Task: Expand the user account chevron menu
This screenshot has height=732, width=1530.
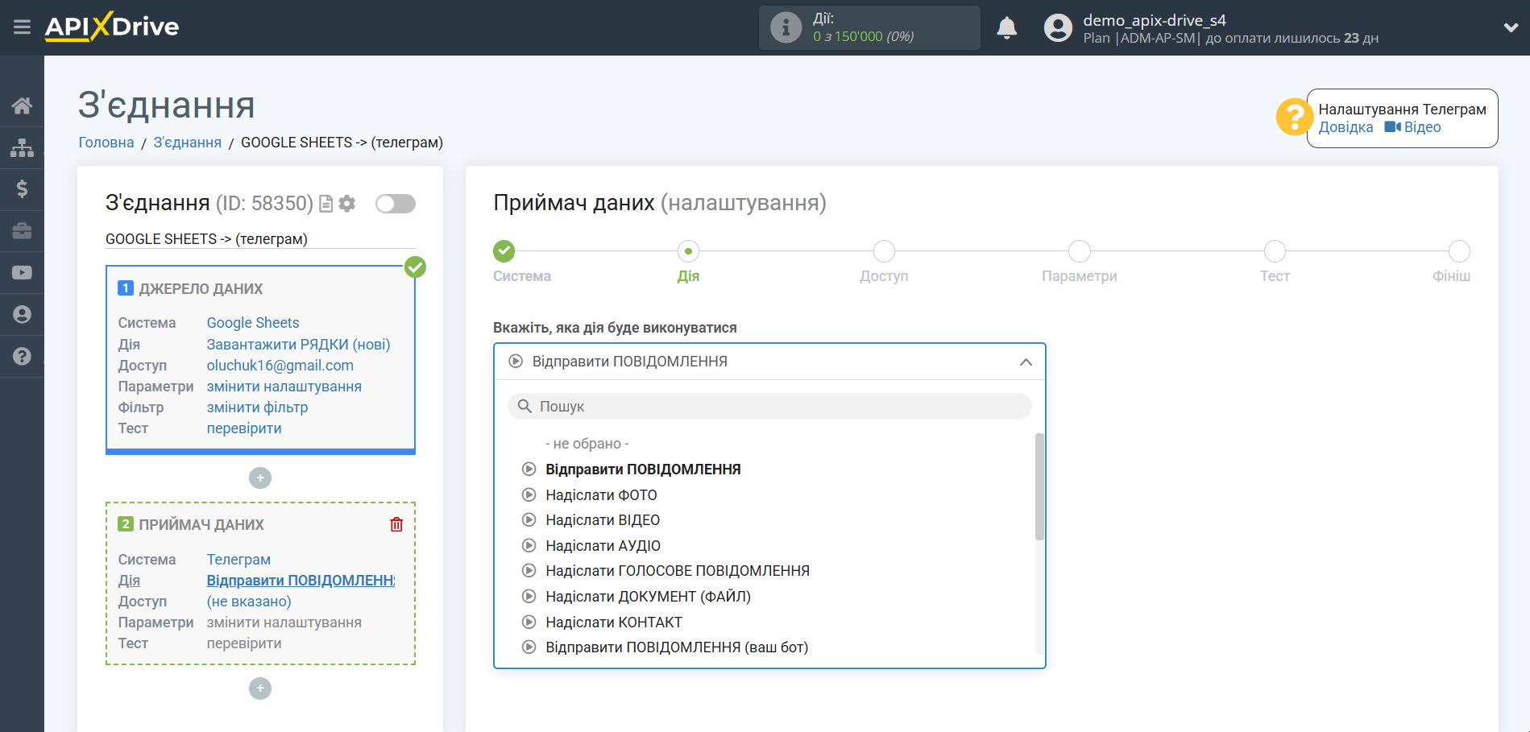Action: coord(1511,27)
